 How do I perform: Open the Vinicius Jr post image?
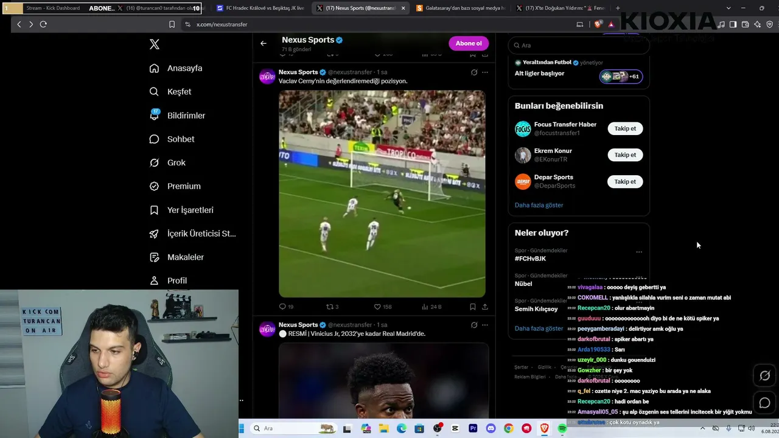click(384, 381)
